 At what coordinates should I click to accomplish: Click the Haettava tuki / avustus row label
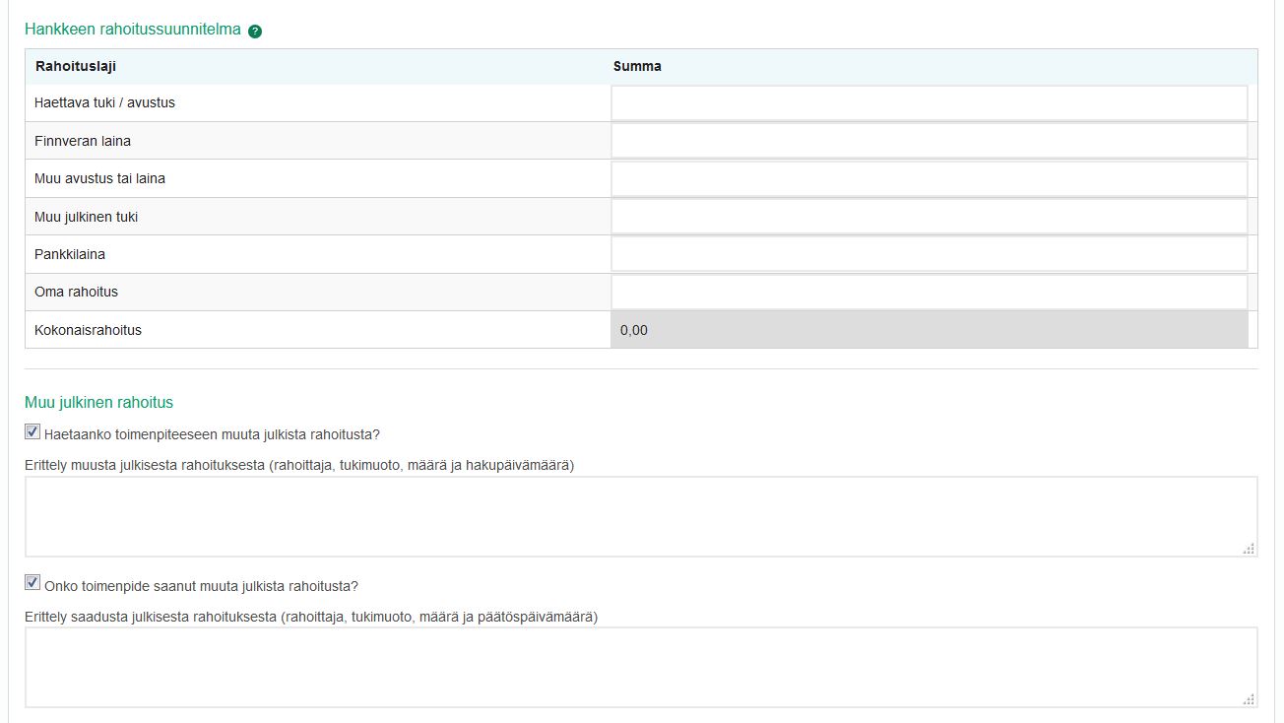coord(104,103)
